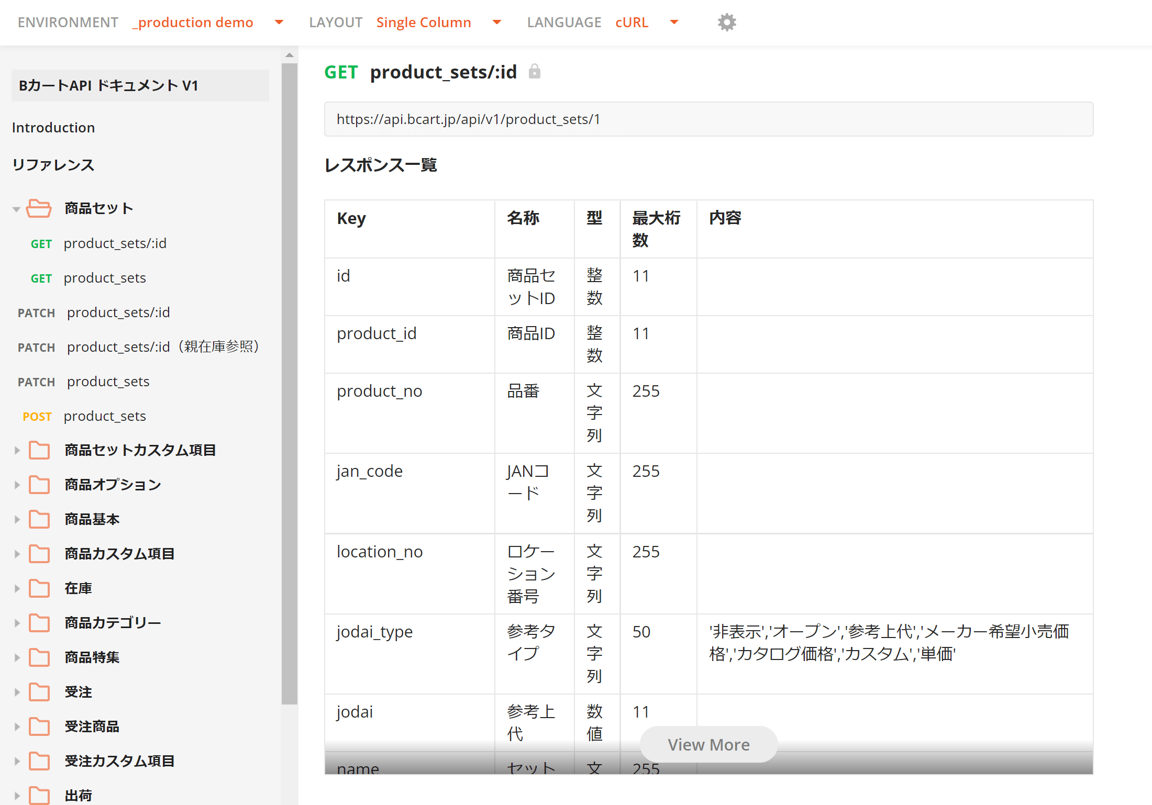Click the レスポンス一覧 heading
Viewport: 1152px width, 805px height.
381,165
